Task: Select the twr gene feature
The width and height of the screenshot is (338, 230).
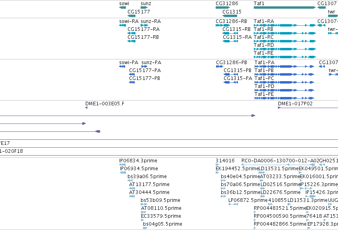Action: click(x=333, y=16)
